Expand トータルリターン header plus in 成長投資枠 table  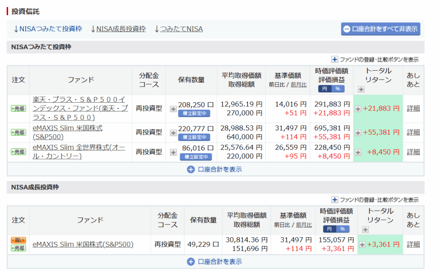365,229
